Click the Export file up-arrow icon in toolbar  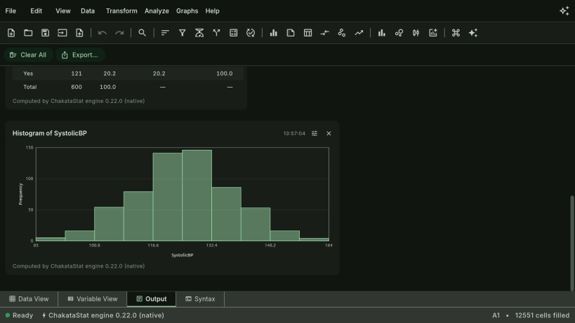click(79, 33)
